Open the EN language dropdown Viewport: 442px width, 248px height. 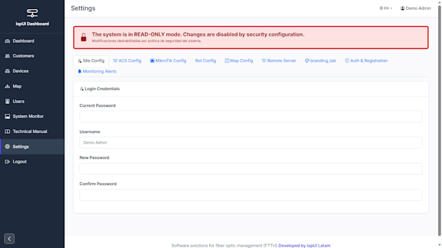(x=385, y=8)
